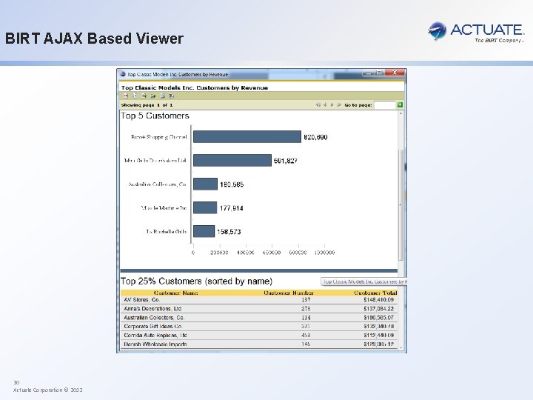
Task: Click the report scrollbar down arrow
Action: (400, 347)
